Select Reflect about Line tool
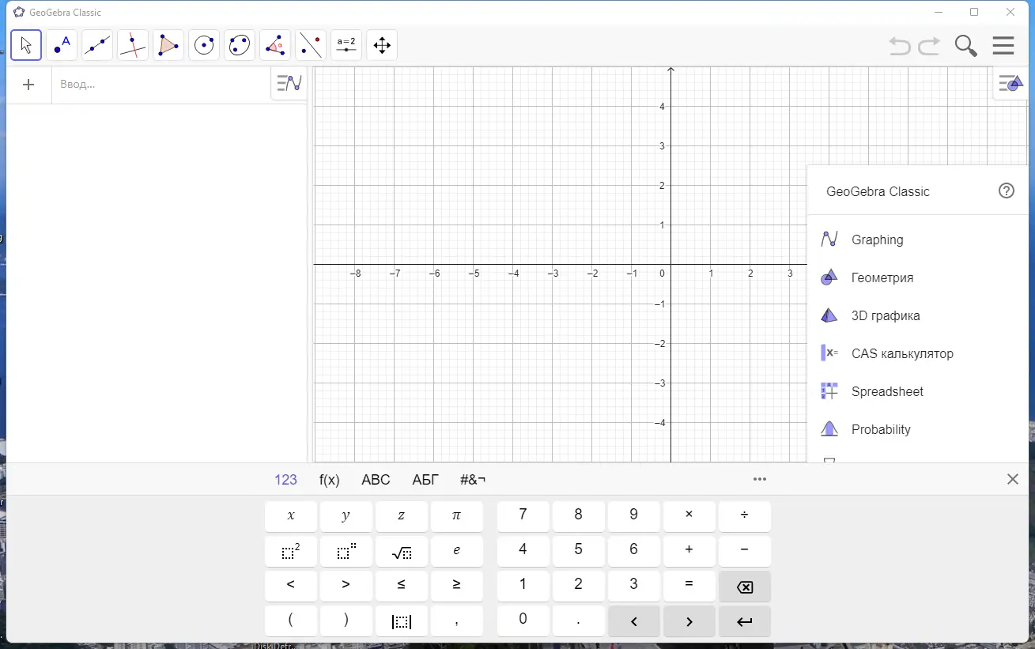 pyautogui.click(x=311, y=45)
